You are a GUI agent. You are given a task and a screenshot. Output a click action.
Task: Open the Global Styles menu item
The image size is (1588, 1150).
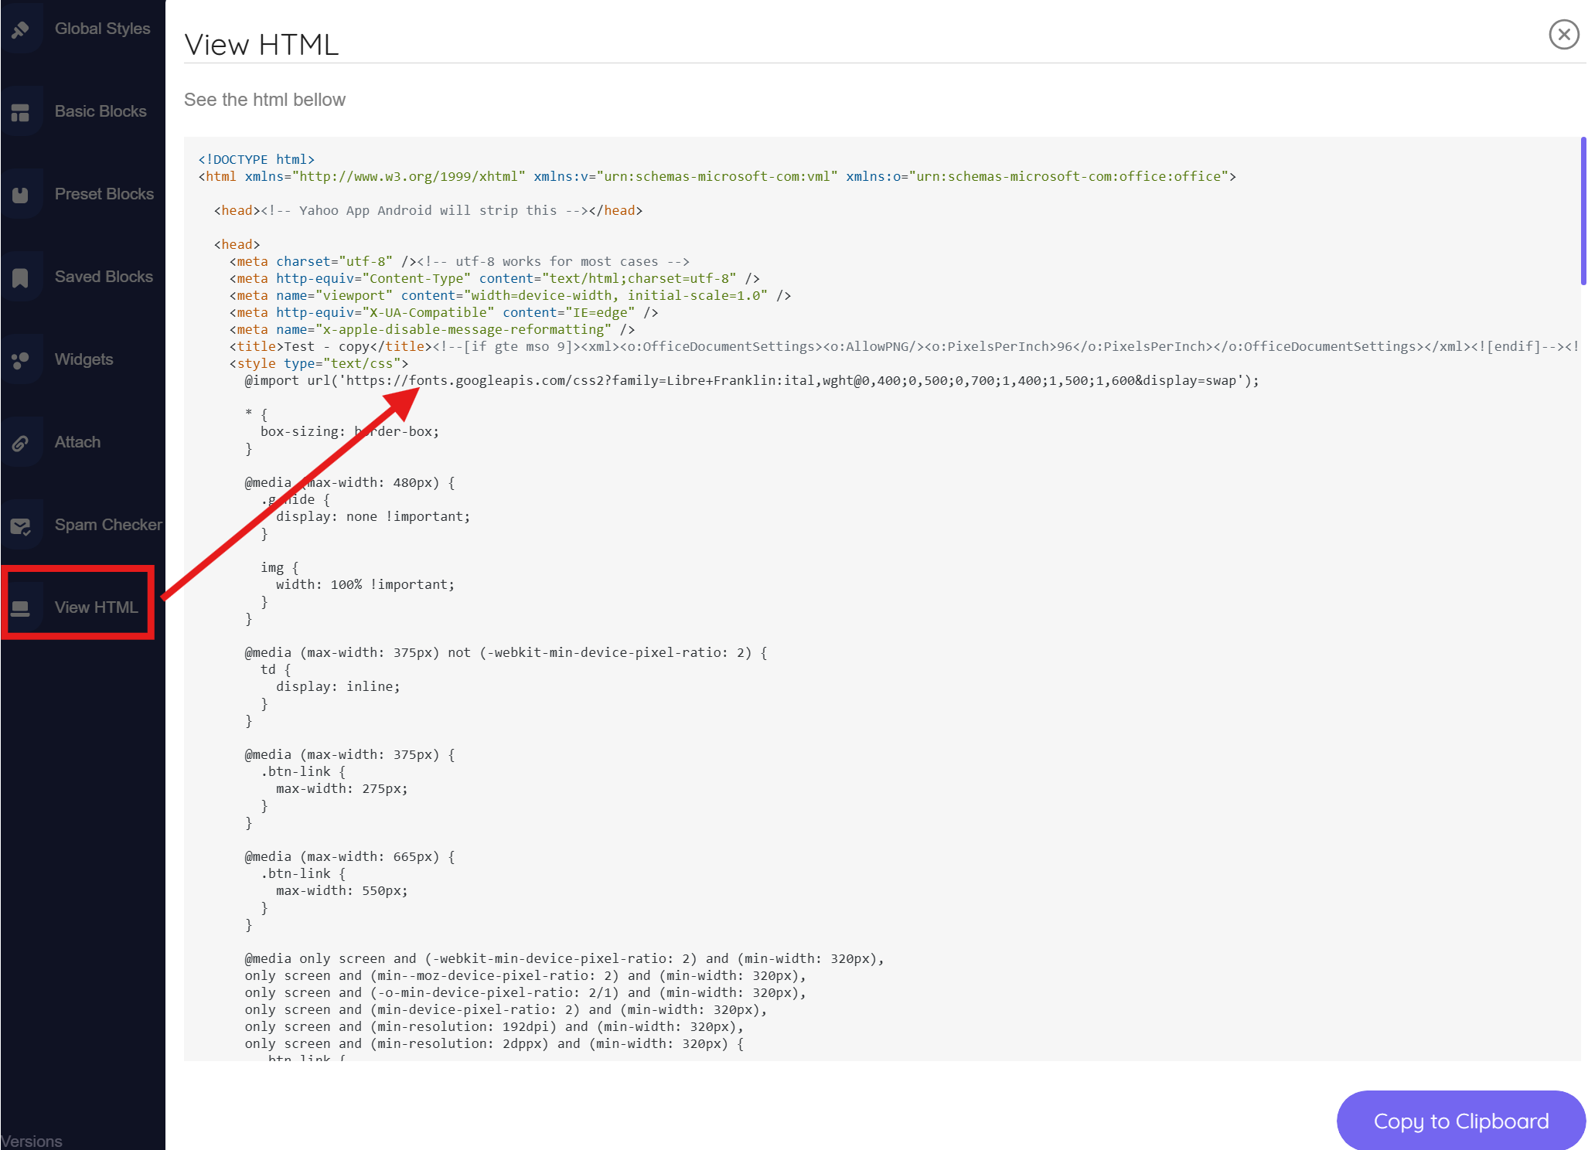tap(102, 29)
